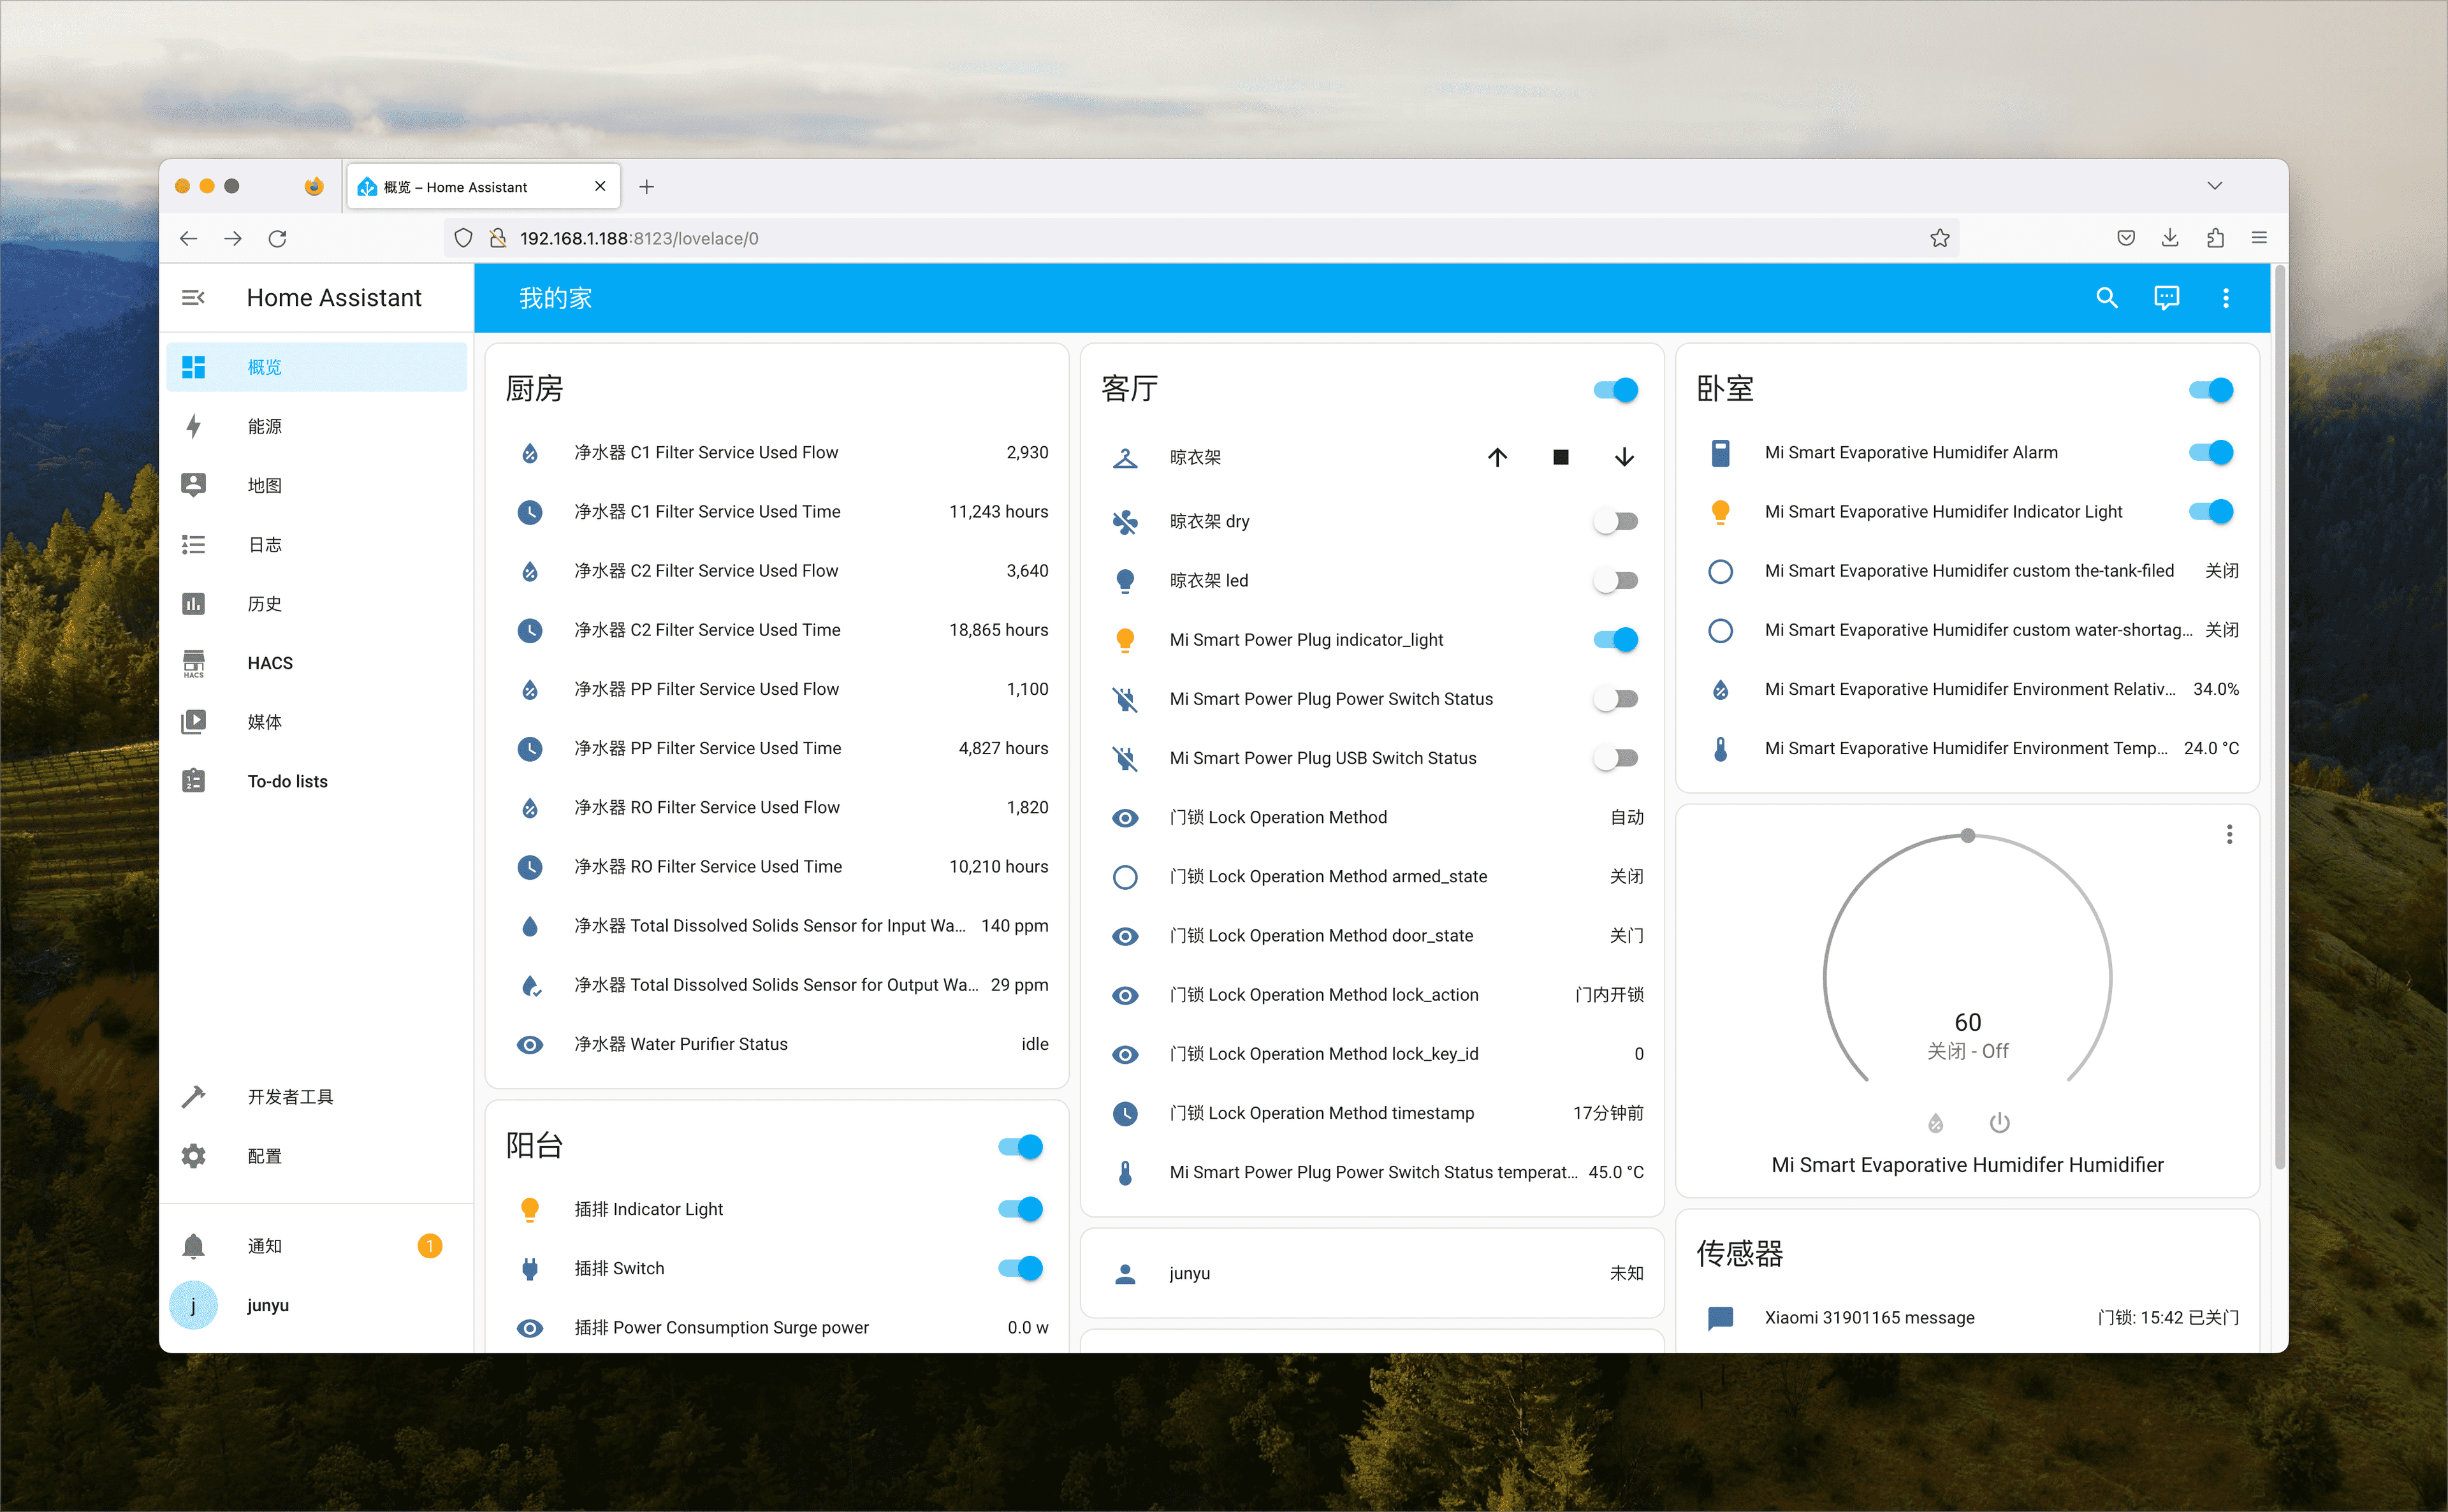2448x1512 pixels.
Task: Open 通知 notifications panel
Action: coord(265,1246)
